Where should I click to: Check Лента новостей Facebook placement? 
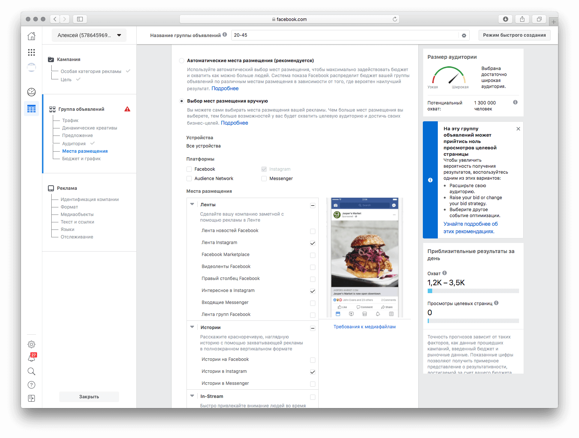point(313,231)
